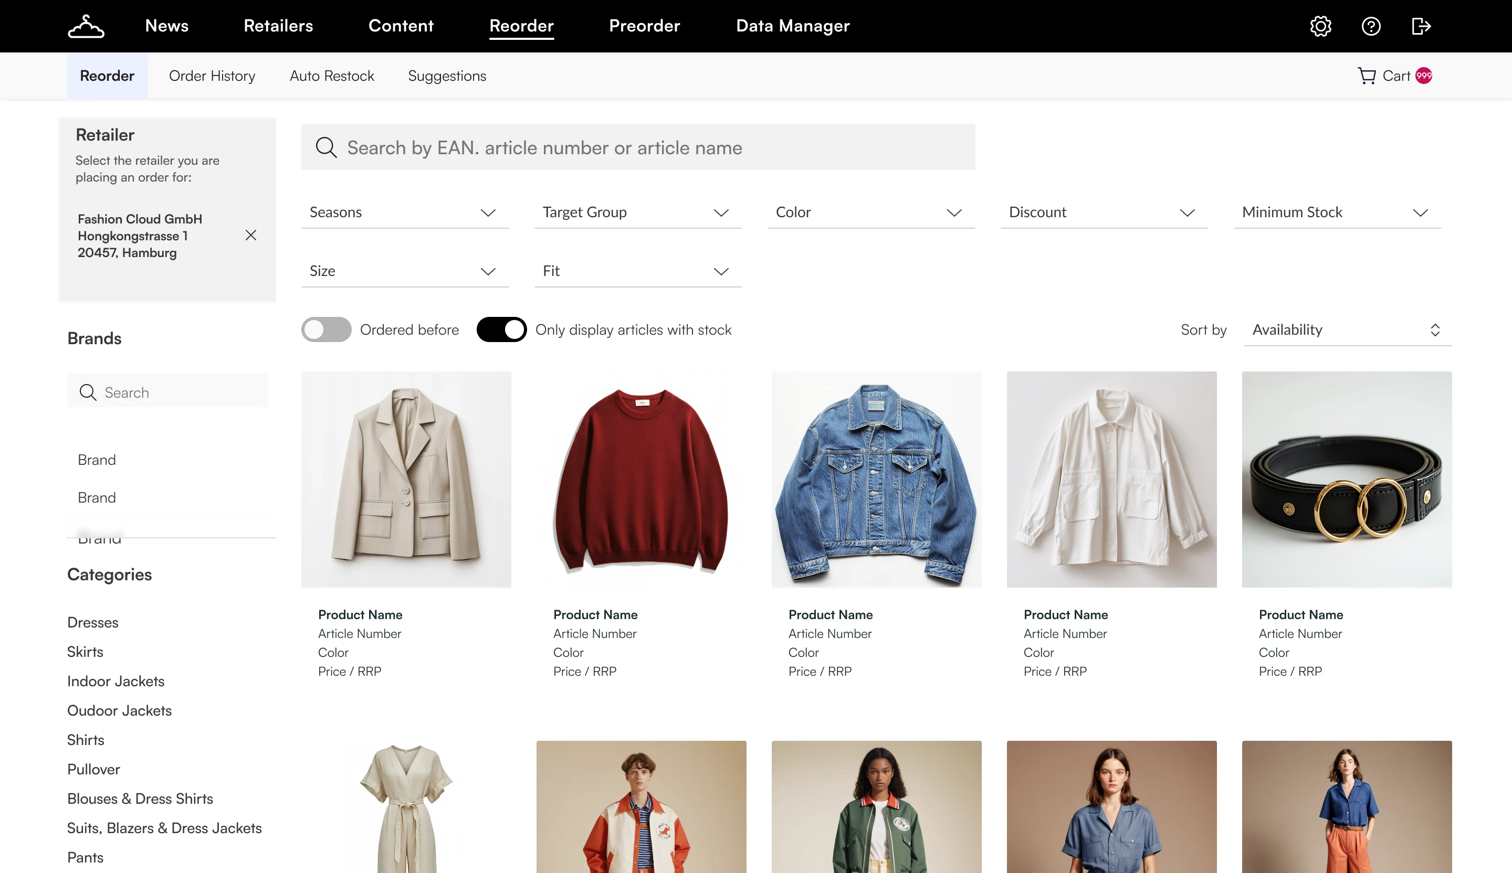Log out using the exit icon

1421,26
